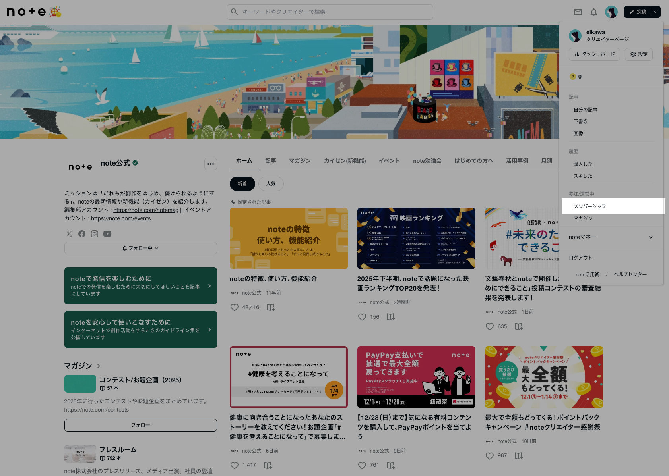This screenshot has height=476, width=669.
Task: Open the notifications bell icon
Action: click(x=594, y=12)
